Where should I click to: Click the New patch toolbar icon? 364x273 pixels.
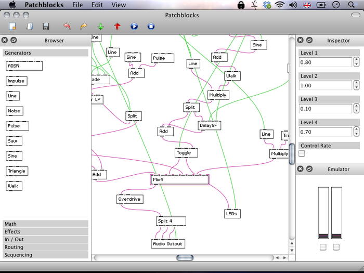point(12,26)
